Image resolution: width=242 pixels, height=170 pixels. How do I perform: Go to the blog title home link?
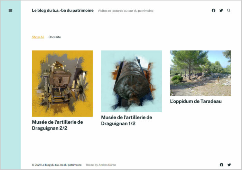tap(63, 10)
